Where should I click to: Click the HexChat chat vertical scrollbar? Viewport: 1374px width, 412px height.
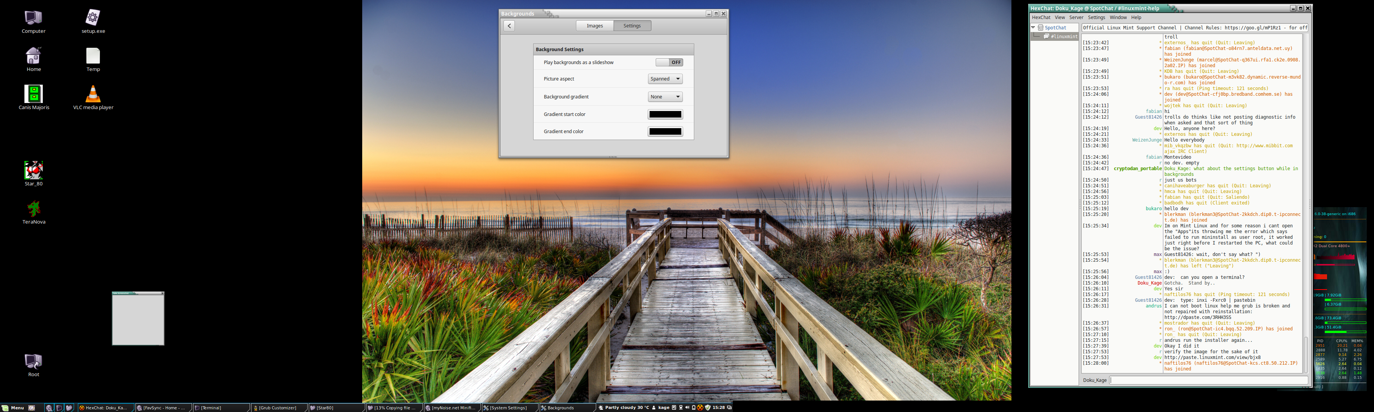click(1306, 354)
